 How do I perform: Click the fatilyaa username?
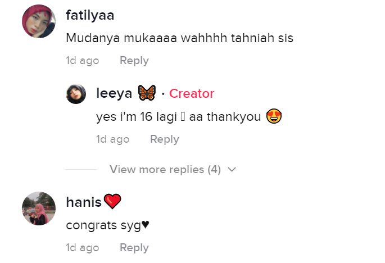coord(90,15)
